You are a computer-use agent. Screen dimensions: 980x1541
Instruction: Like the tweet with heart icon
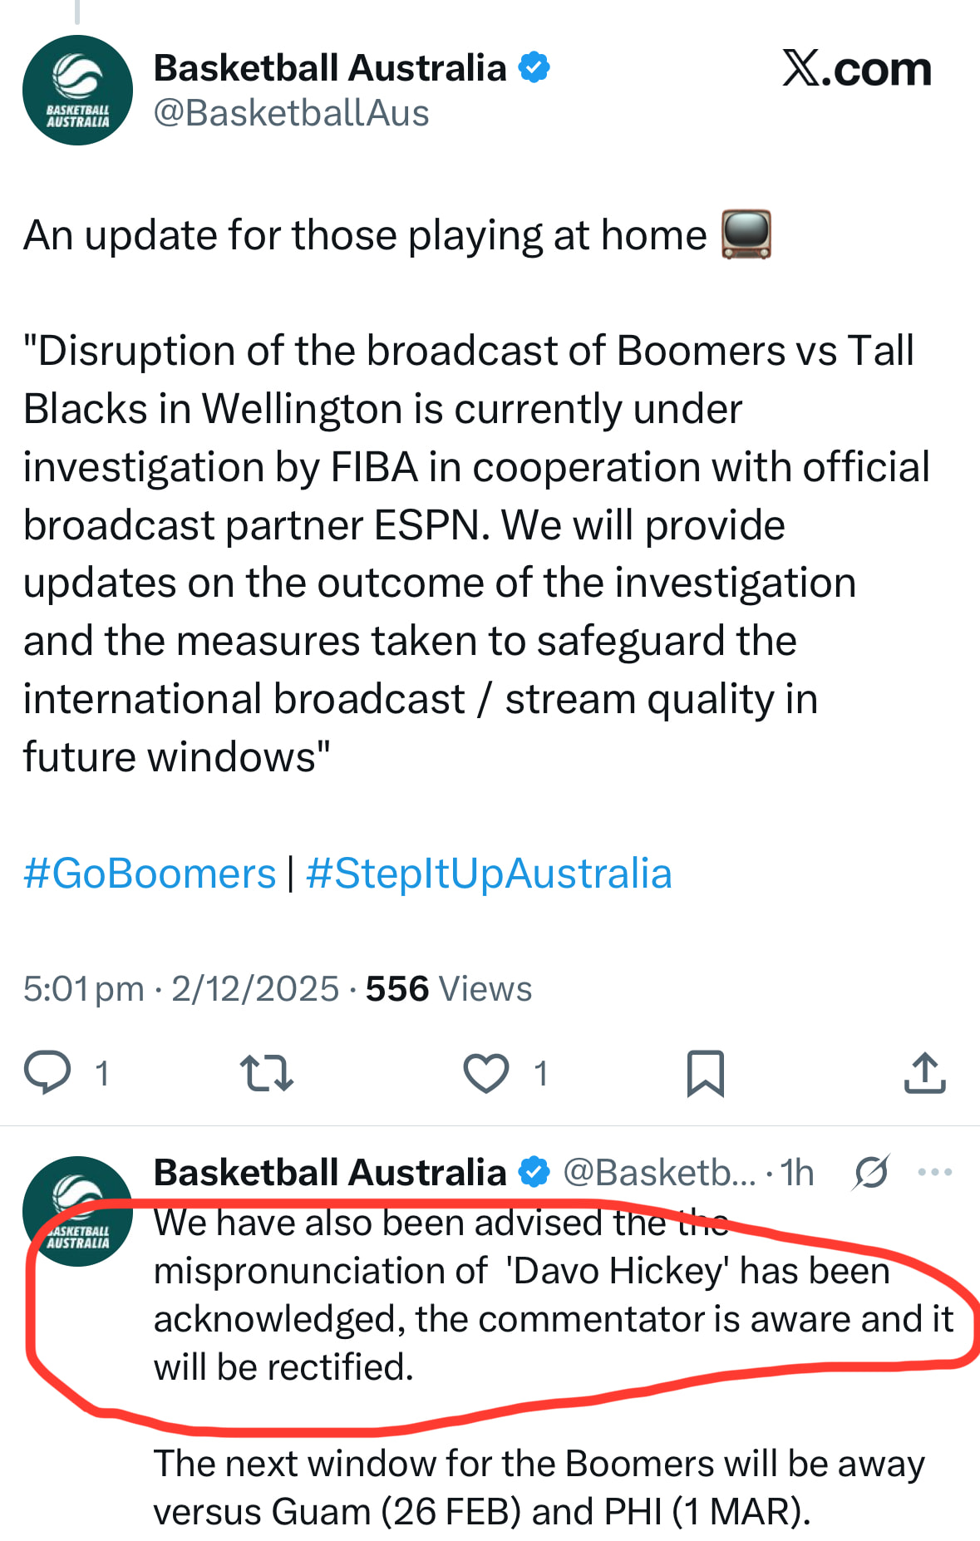click(x=486, y=1072)
